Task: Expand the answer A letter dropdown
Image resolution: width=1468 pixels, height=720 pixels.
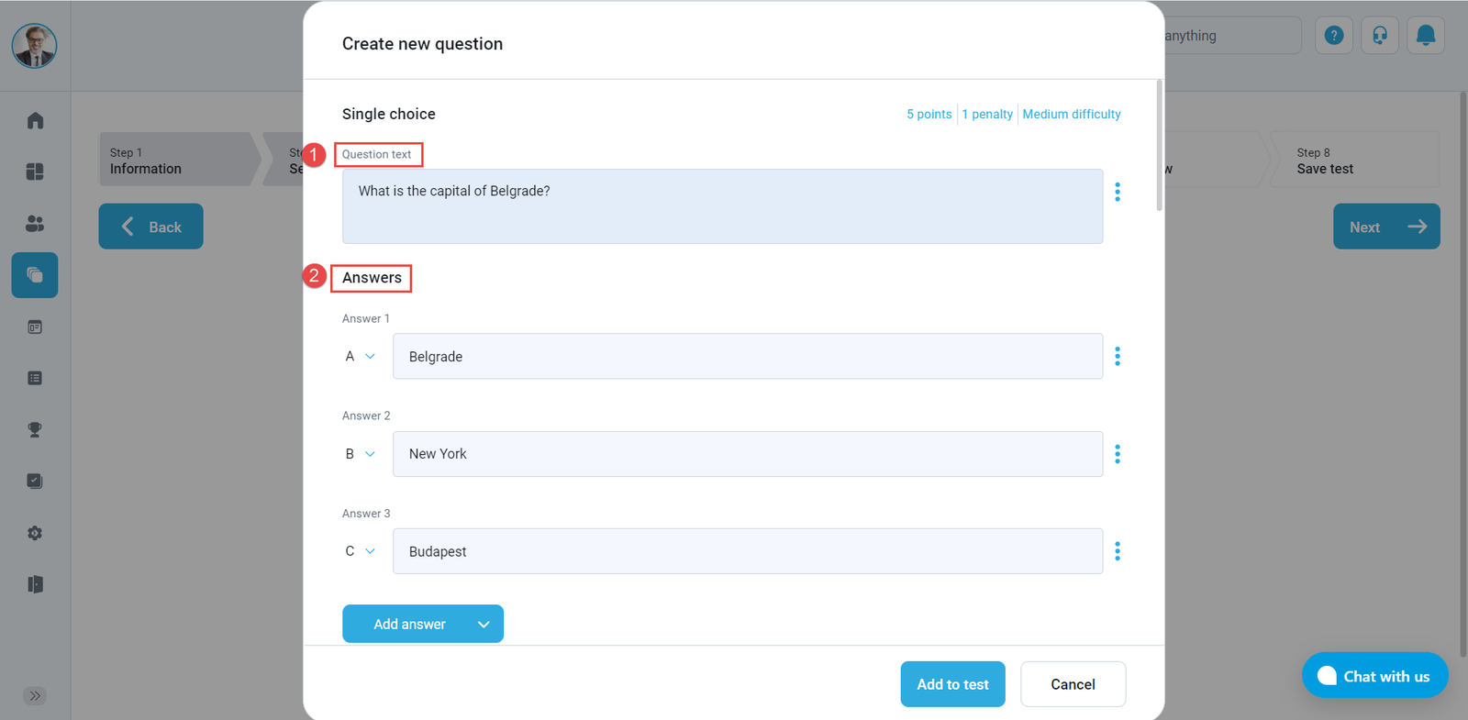Action: coord(360,356)
